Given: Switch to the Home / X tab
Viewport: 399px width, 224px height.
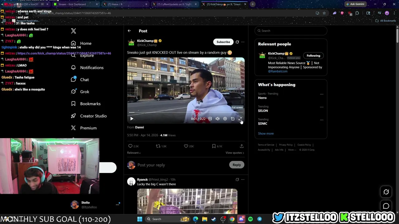Looking at the screenshot, I should (x=125, y=4).
